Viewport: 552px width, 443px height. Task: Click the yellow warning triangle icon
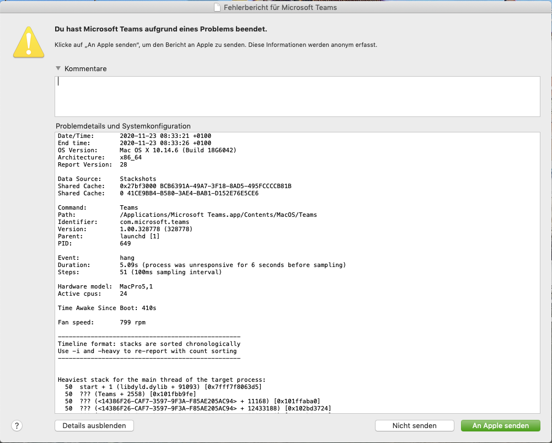tap(29, 42)
